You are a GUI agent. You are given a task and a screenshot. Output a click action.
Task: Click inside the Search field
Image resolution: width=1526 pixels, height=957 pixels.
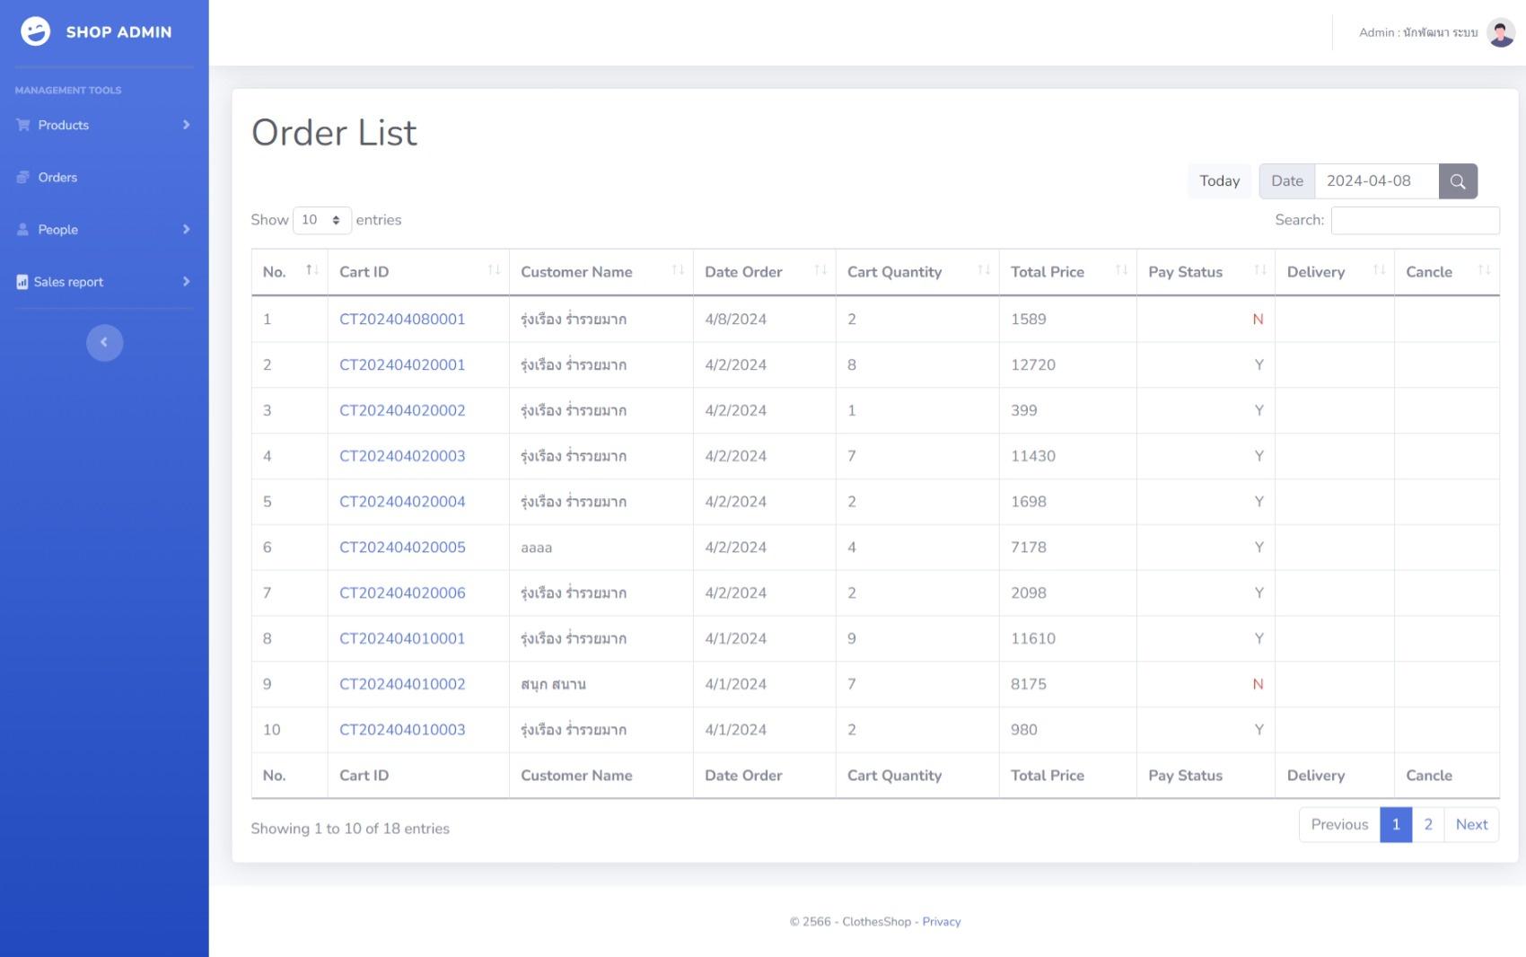pos(1416,220)
